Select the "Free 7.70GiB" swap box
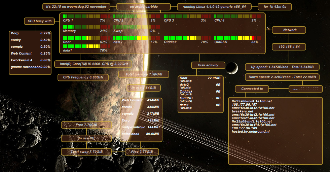The image size is (330, 172). pyautogui.click(x=86, y=125)
